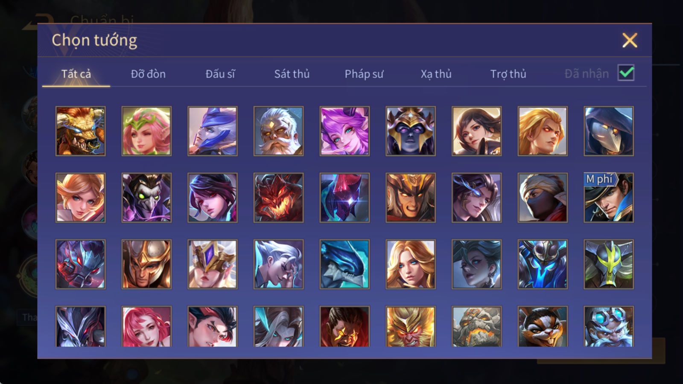Pick the blonde wavy-haired woman hero
Image resolution: width=683 pixels, height=384 pixels.
pyautogui.click(x=411, y=264)
